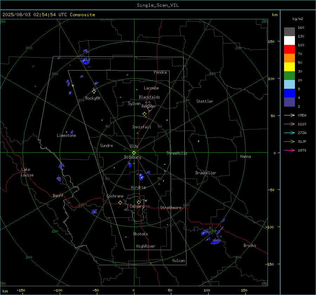
Task: Click the yellow diamond marker above Calgary
Action: click(139, 202)
